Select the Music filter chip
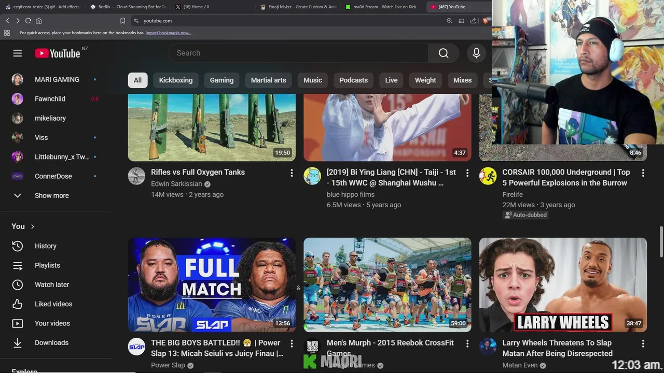This screenshot has width=664, height=373. 313,80
